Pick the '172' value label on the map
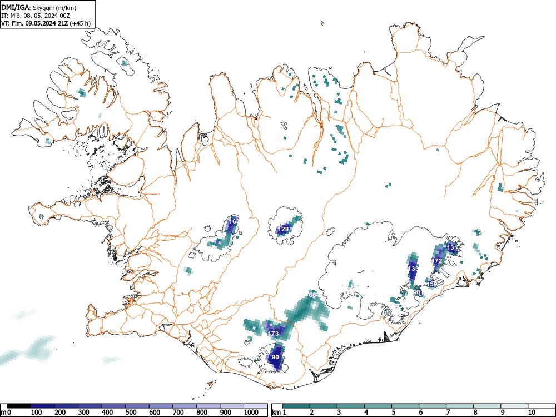Viewport: 556px width, 417px height. point(437,261)
